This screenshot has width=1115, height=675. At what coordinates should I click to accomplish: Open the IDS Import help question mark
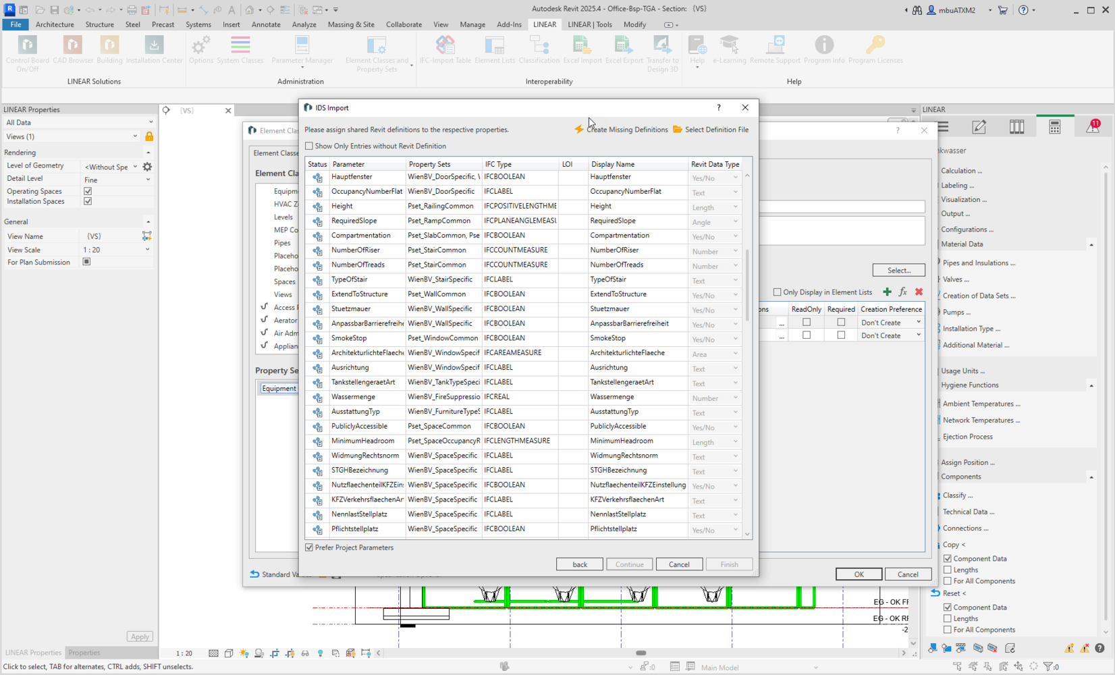719,107
